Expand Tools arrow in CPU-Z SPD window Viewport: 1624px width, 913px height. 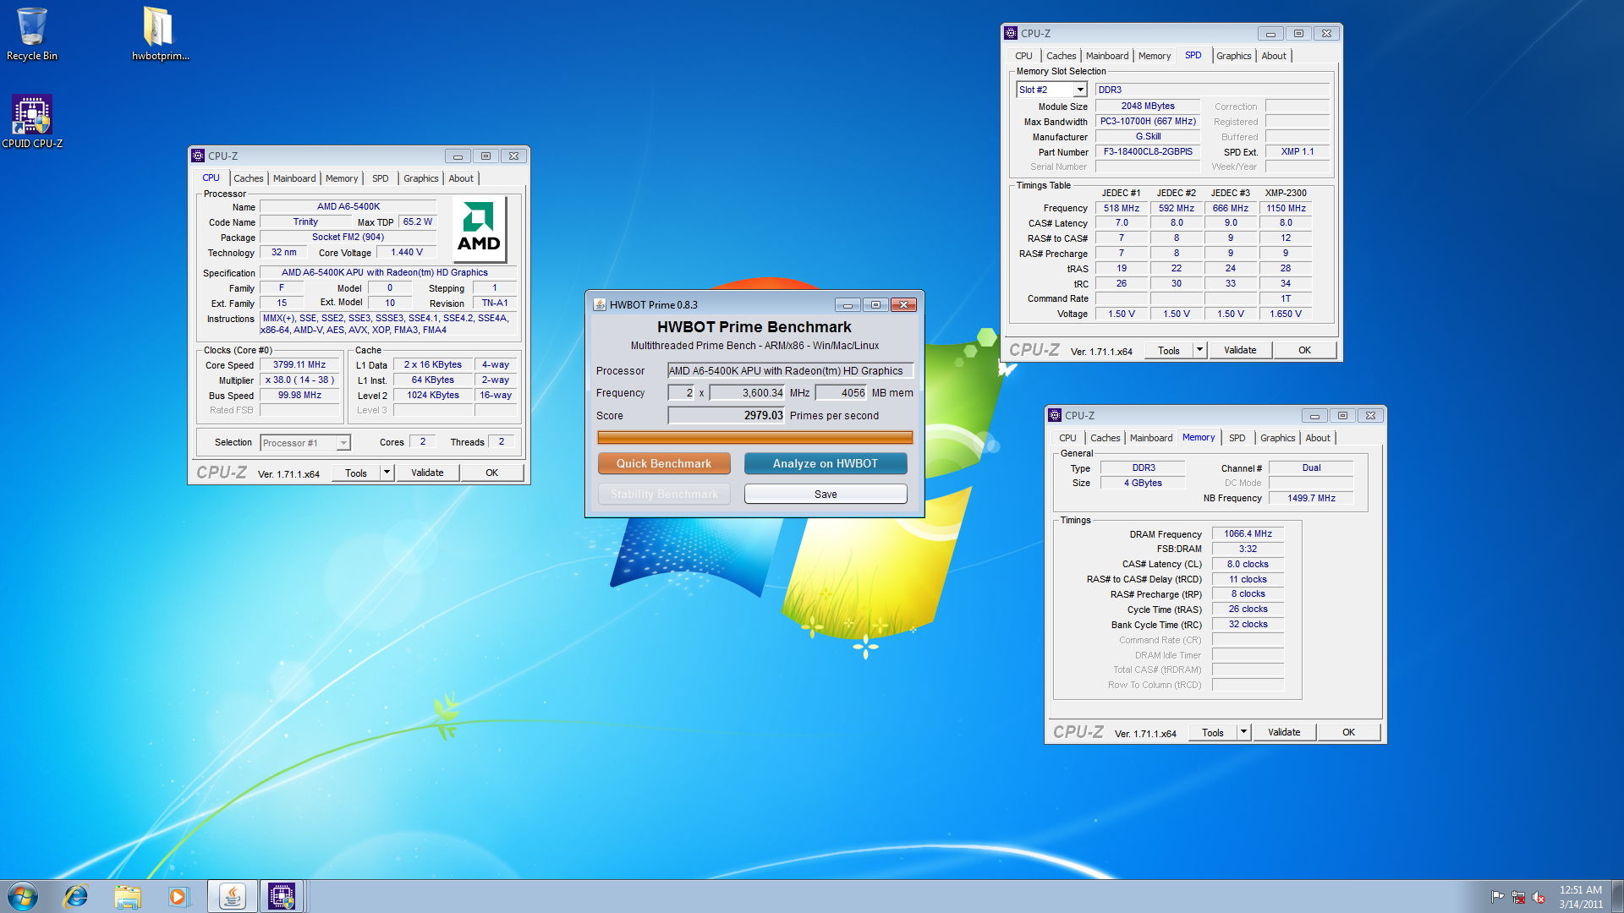click(x=1199, y=350)
